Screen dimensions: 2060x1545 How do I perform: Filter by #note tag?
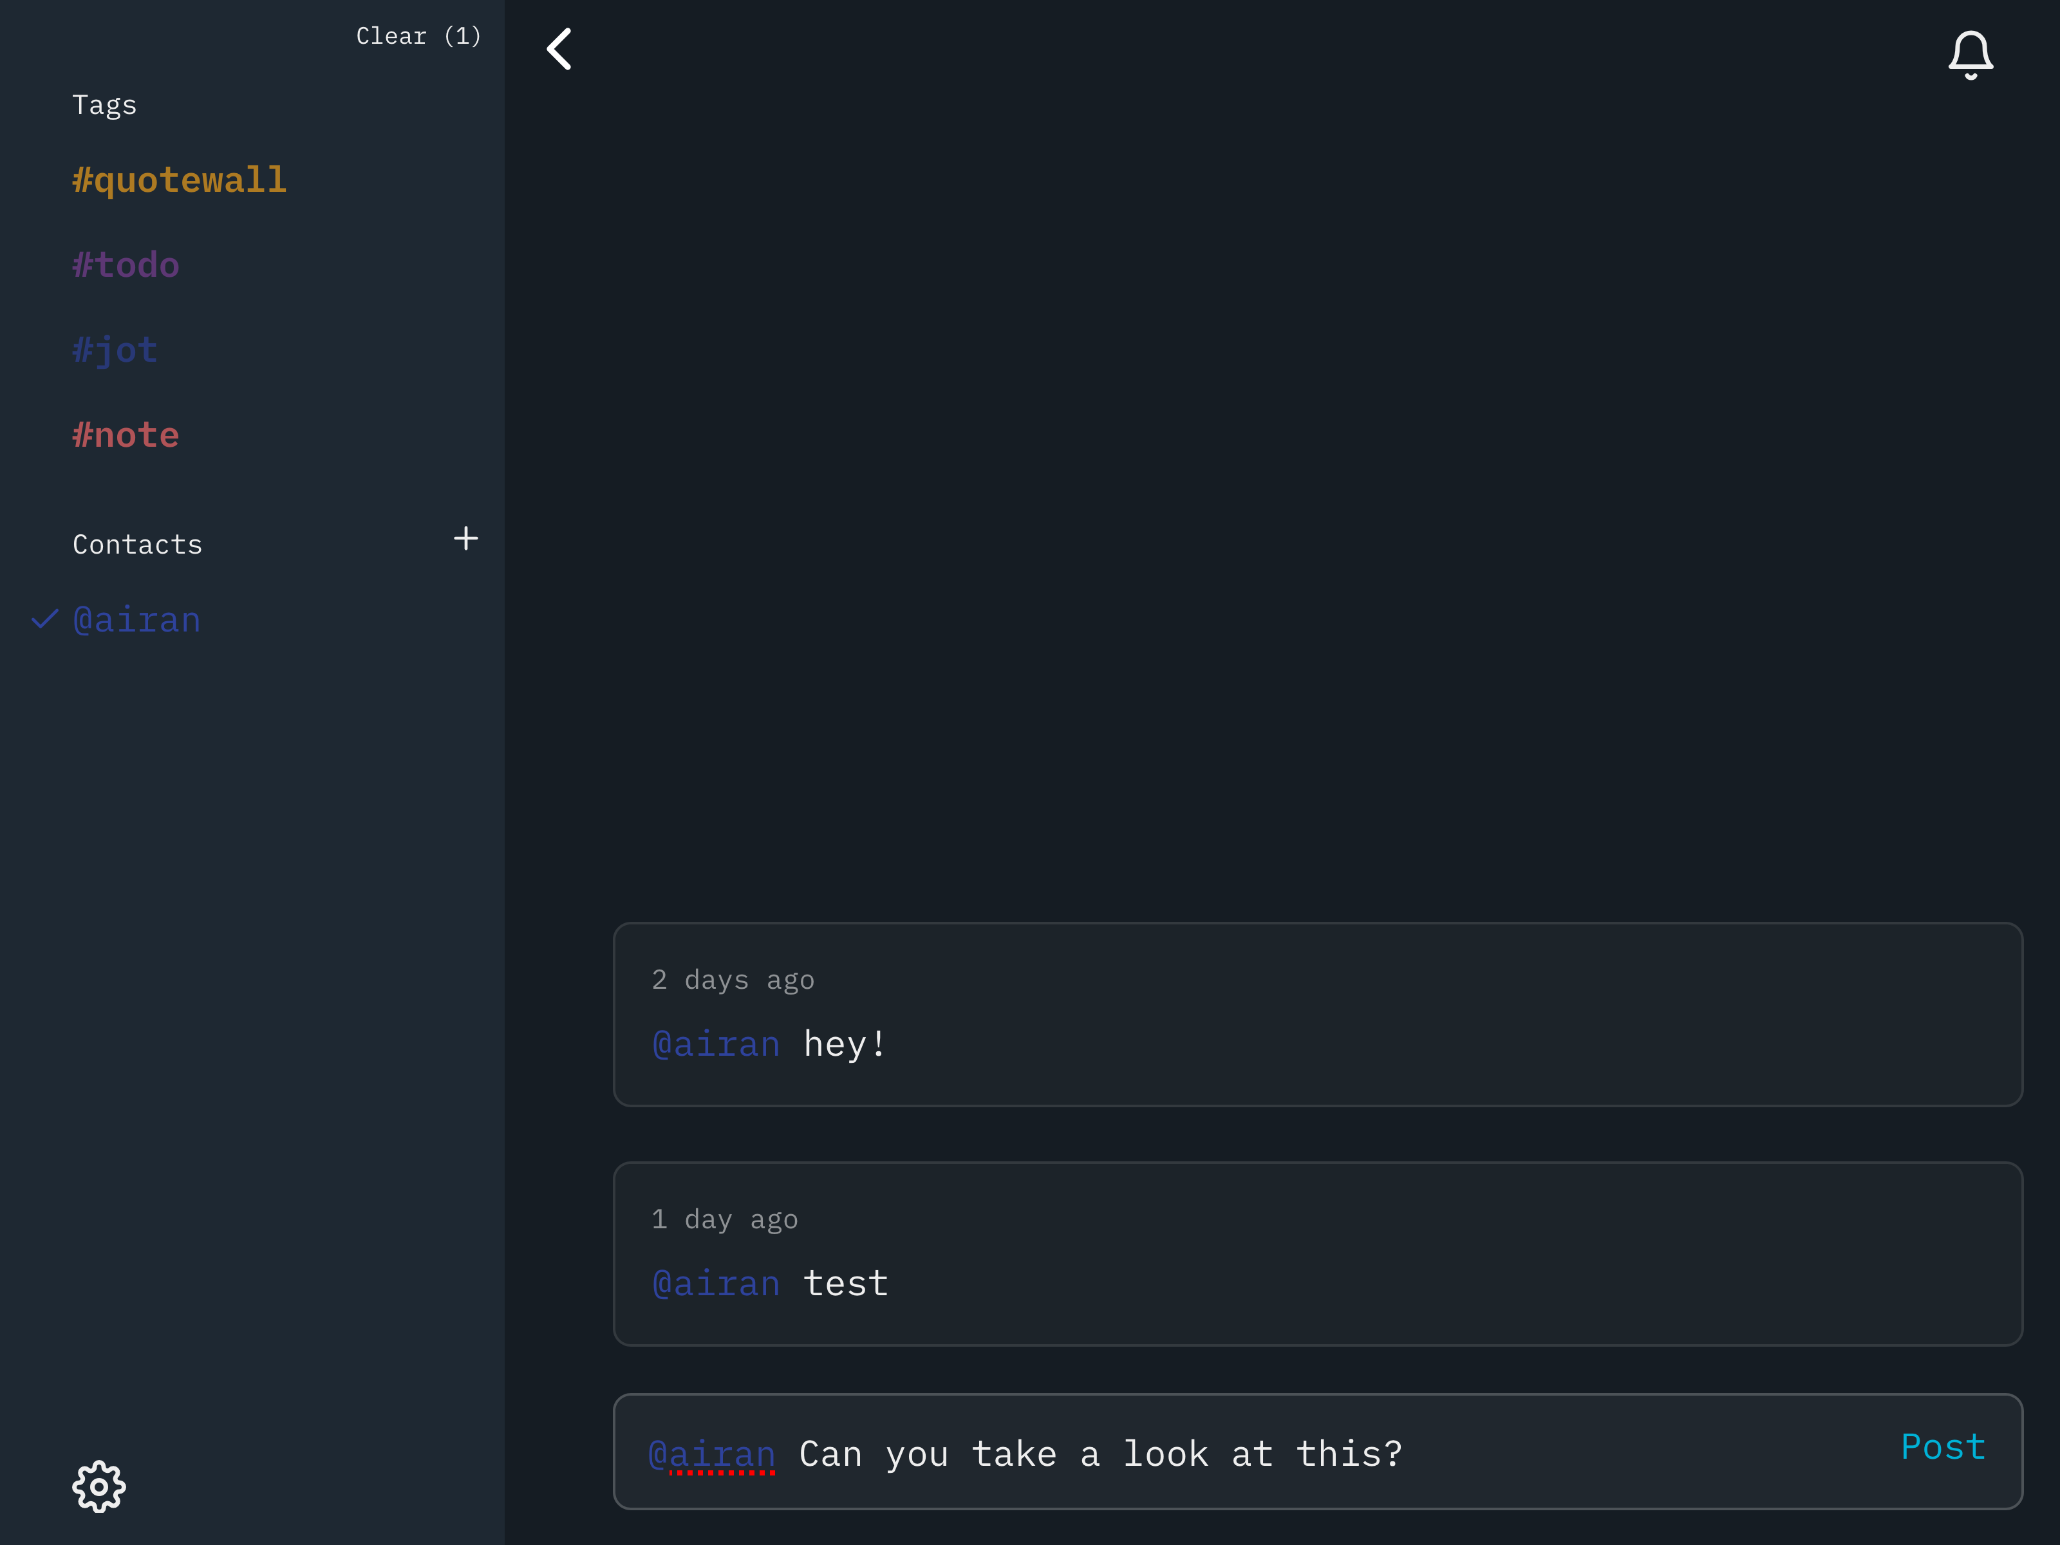point(126,435)
